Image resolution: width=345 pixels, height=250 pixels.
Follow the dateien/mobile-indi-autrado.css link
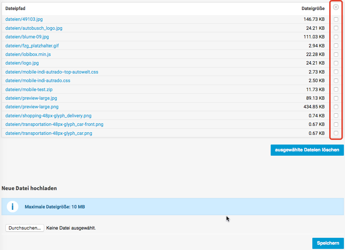point(38,81)
